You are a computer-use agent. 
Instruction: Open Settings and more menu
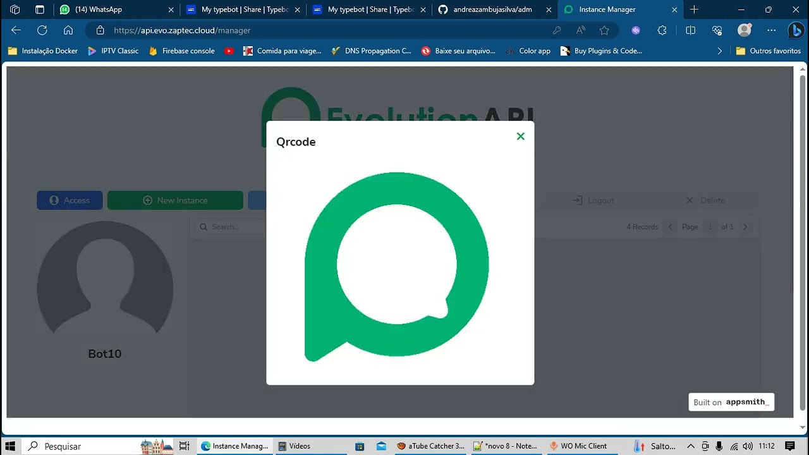[x=771, y=30]
